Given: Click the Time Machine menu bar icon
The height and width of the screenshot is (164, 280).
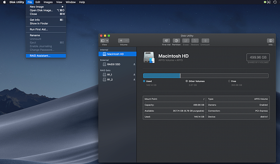Looking at the screenshot, I should point(275,2).
